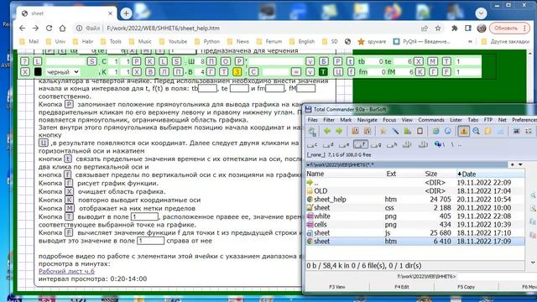This screenshot has width=537, height=302.
Task: Select the OLD directory row
Action: click(415, 190)
